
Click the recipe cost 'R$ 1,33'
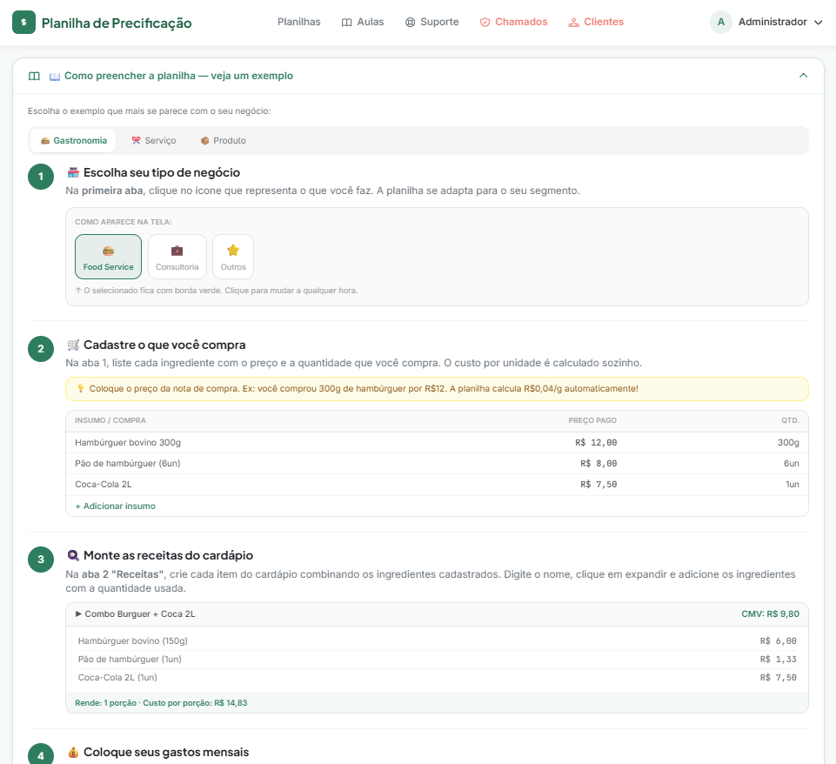[779, 659]
